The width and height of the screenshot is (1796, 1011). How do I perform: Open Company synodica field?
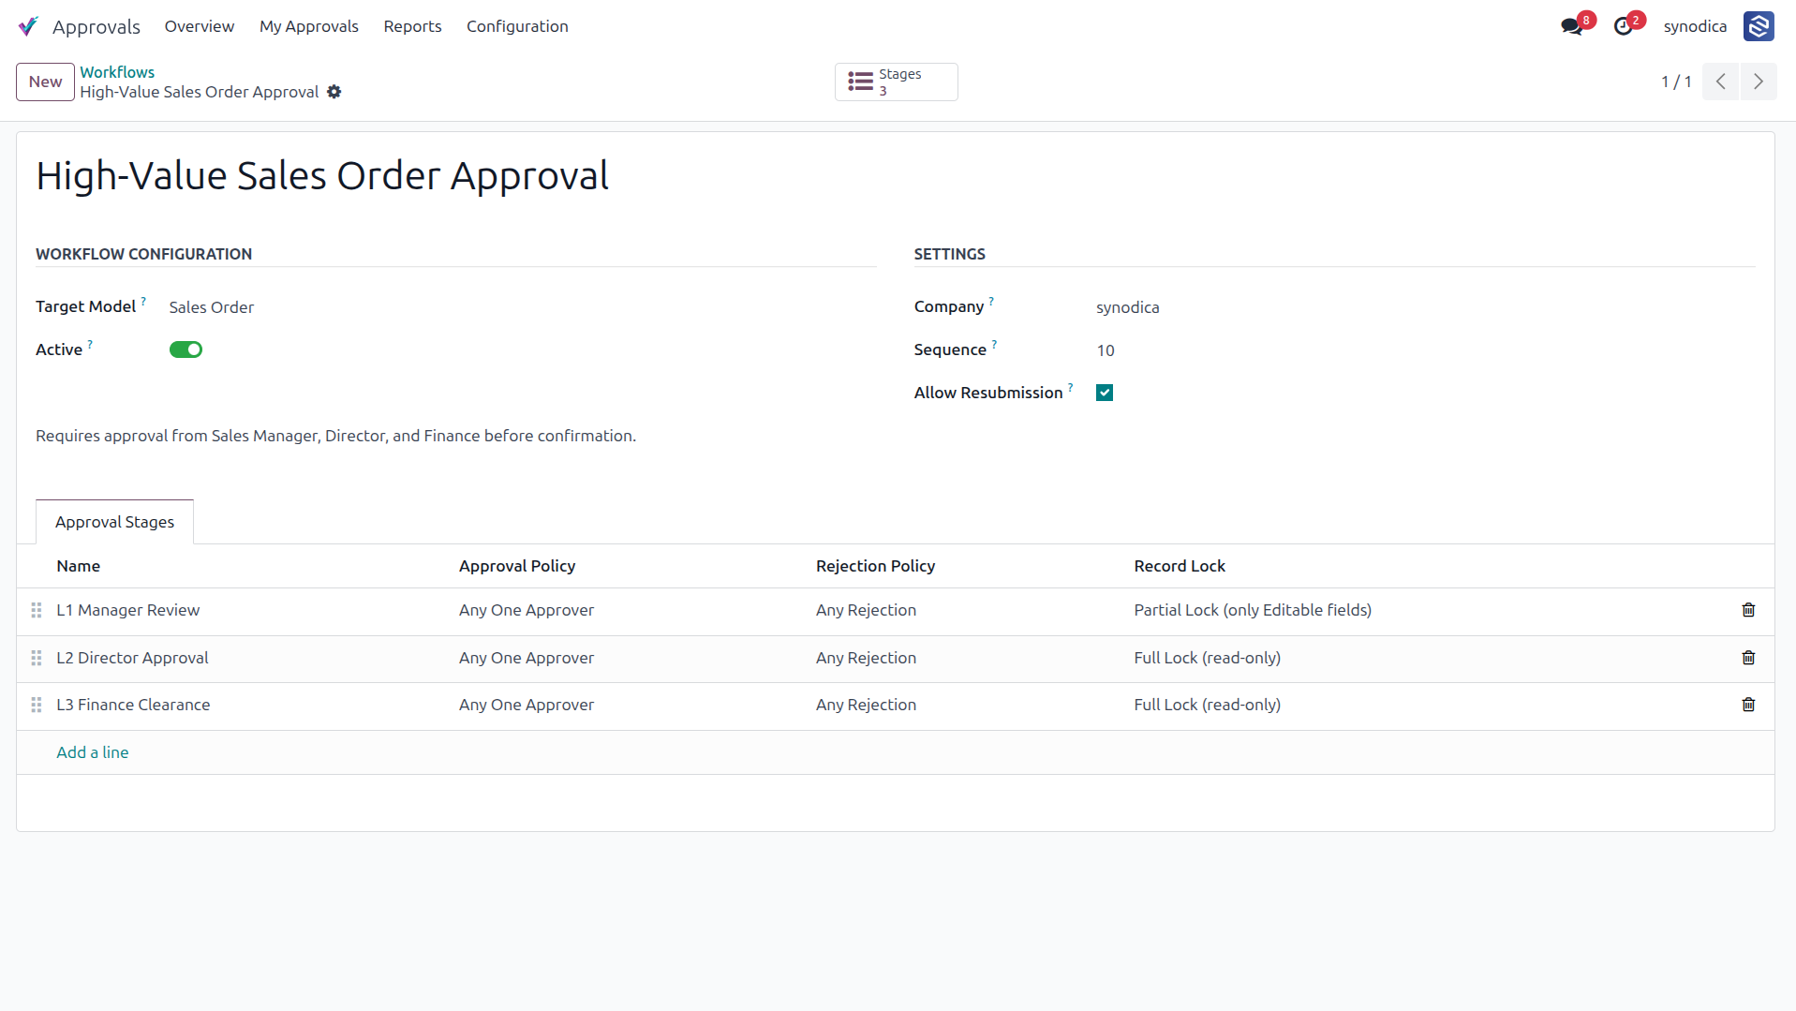coord(1127,307)
